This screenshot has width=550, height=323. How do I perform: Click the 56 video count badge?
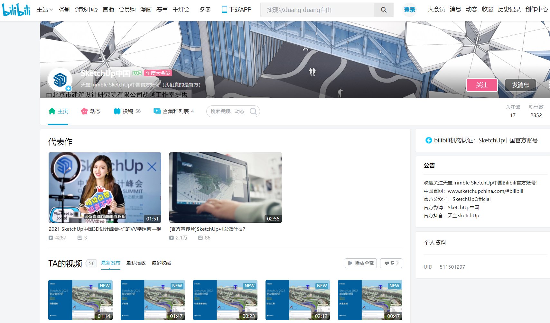92,264
